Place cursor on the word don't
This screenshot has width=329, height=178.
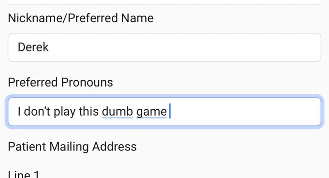click(x=37, y=111)
